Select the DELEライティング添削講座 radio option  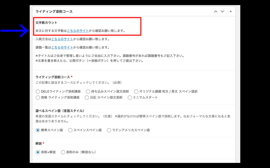[38, 92]
